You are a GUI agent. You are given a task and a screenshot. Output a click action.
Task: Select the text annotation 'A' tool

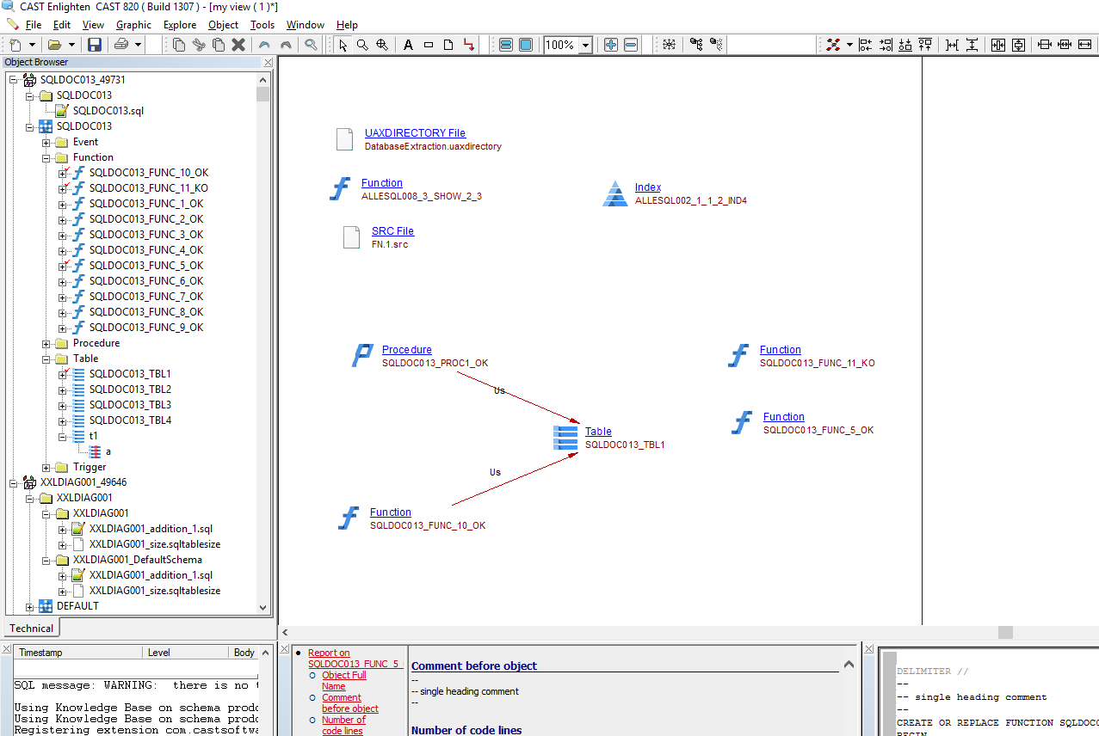click(408, 45)
